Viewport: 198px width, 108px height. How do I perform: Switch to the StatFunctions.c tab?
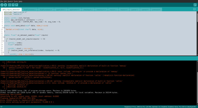30,10
